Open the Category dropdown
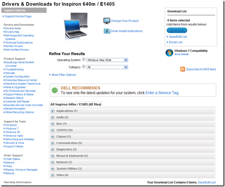 point(107,67)
